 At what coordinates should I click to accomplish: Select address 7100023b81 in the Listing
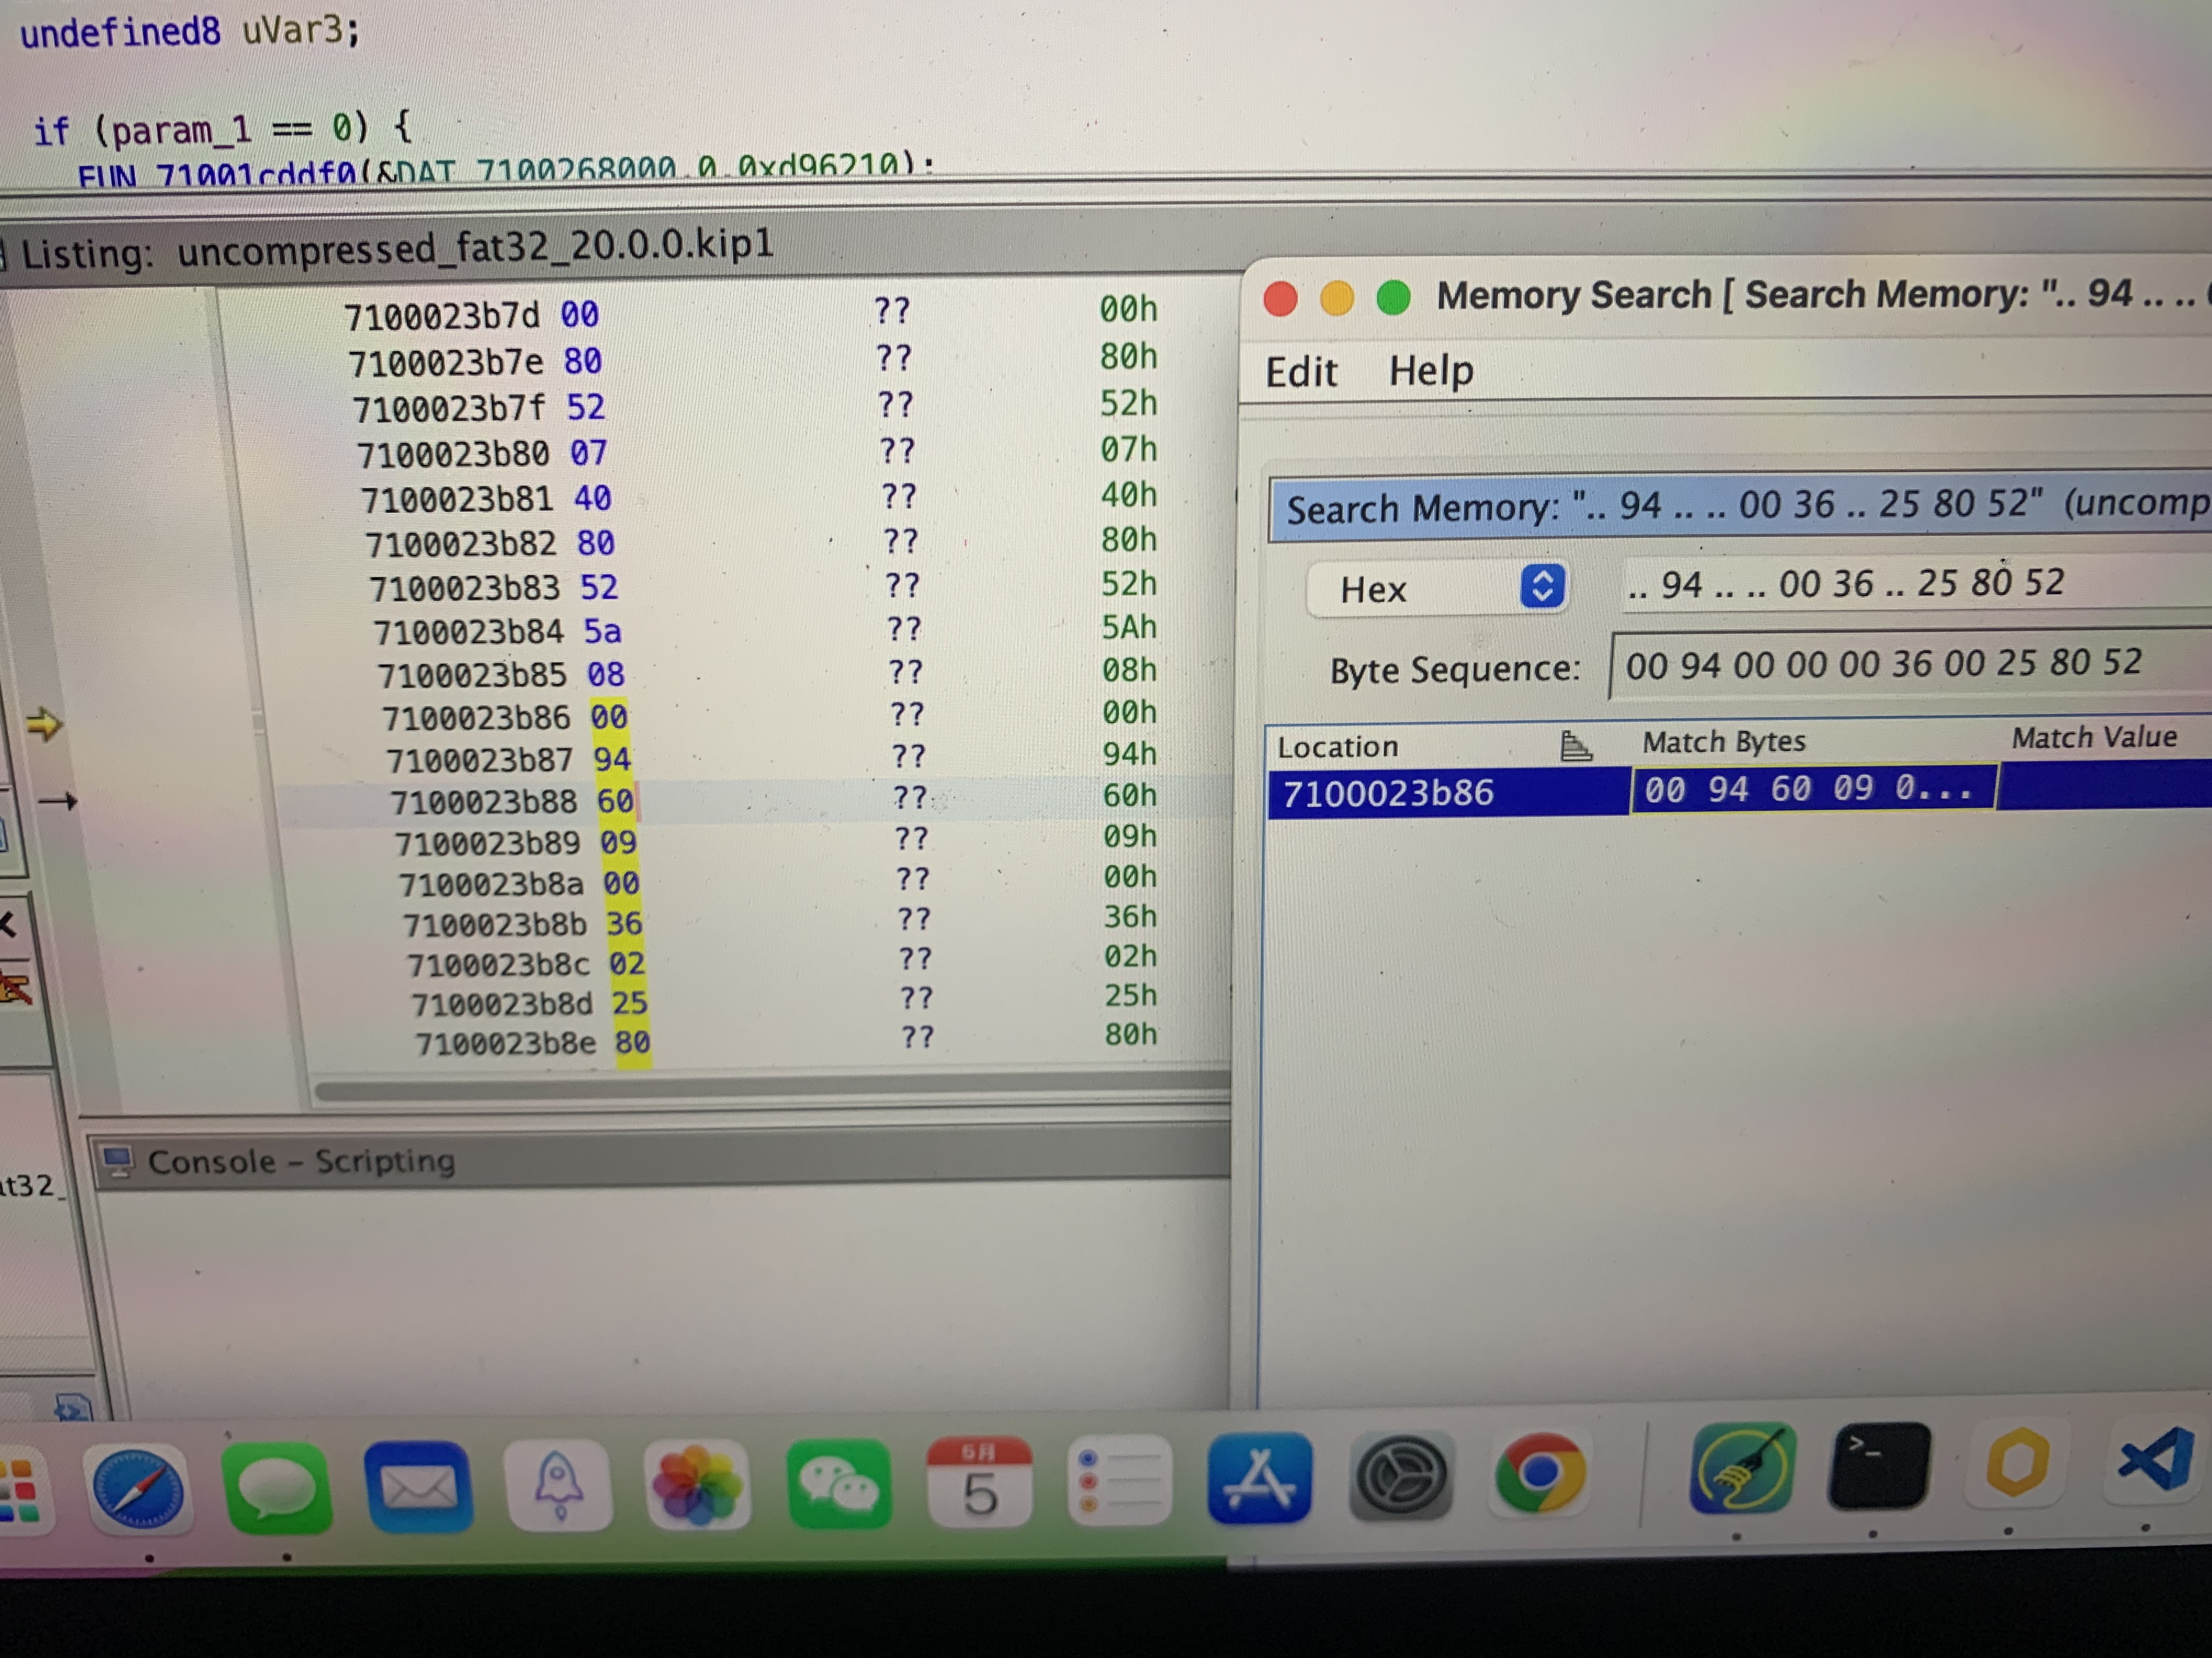457,499
